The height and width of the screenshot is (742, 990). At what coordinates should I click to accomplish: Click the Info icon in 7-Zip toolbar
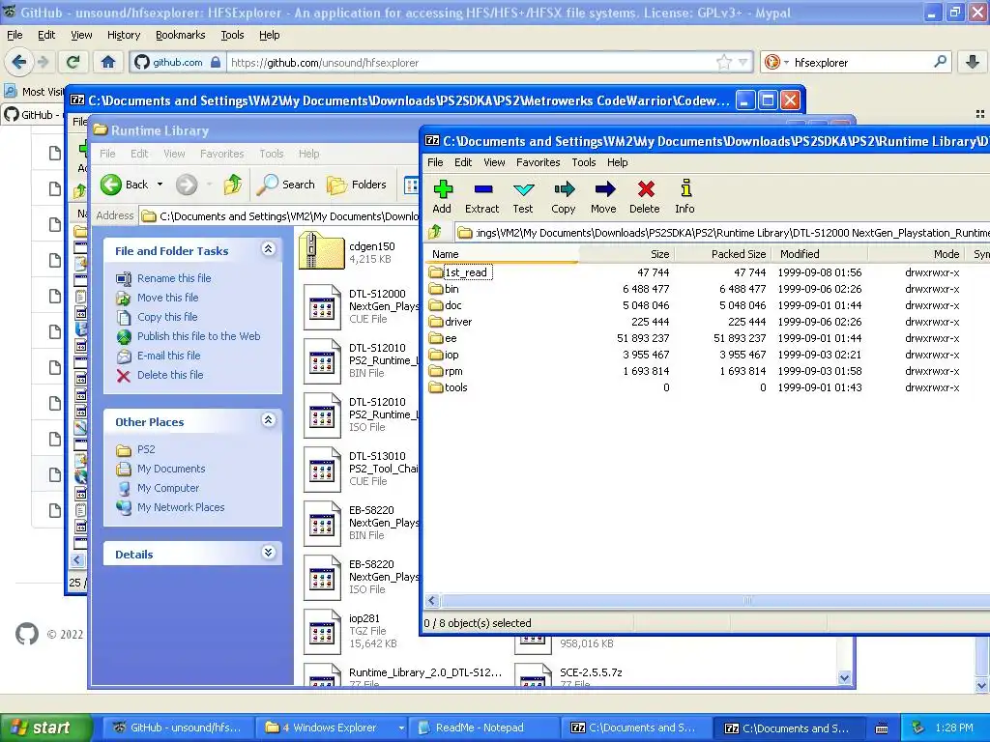click(x=685, y=196)
